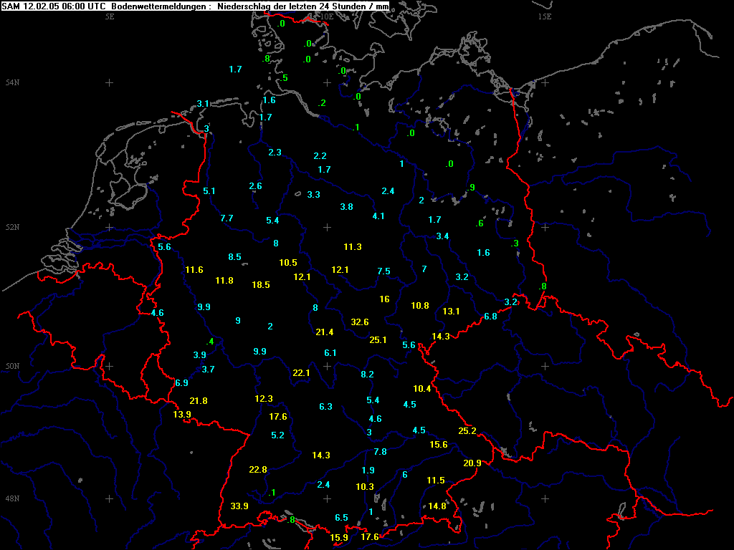Viewport: 734px width, 550px height.
Task: Select the 13.1 yellow station value
Action: pos(451,312)
